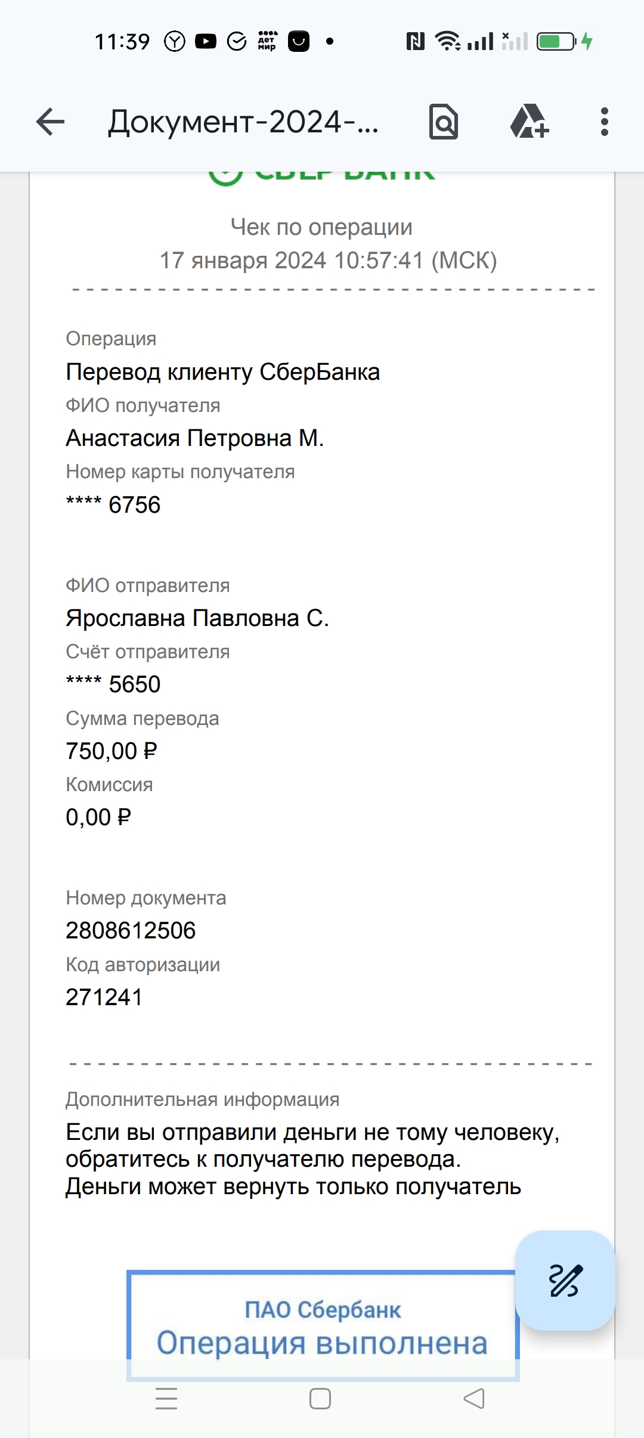The width and height of the screenshot is (644, 1438).
Task: Tap the NFC status icon
Action: 416,41
